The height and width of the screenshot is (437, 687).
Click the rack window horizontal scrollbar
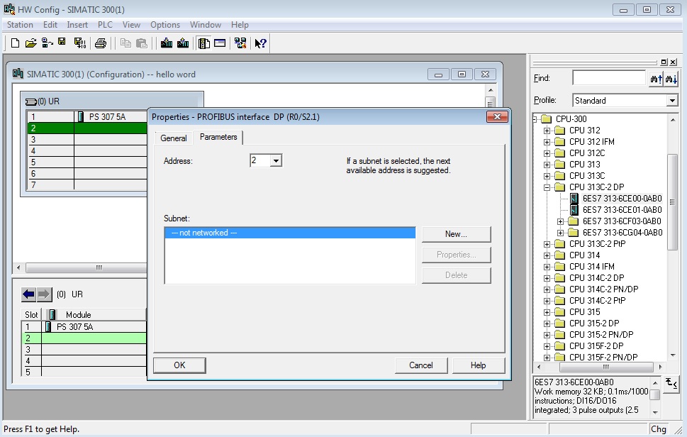(99, 268)
